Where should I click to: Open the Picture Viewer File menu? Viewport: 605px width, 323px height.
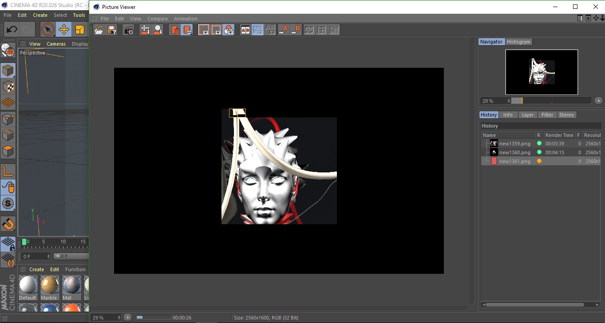(x=105, y=19)
